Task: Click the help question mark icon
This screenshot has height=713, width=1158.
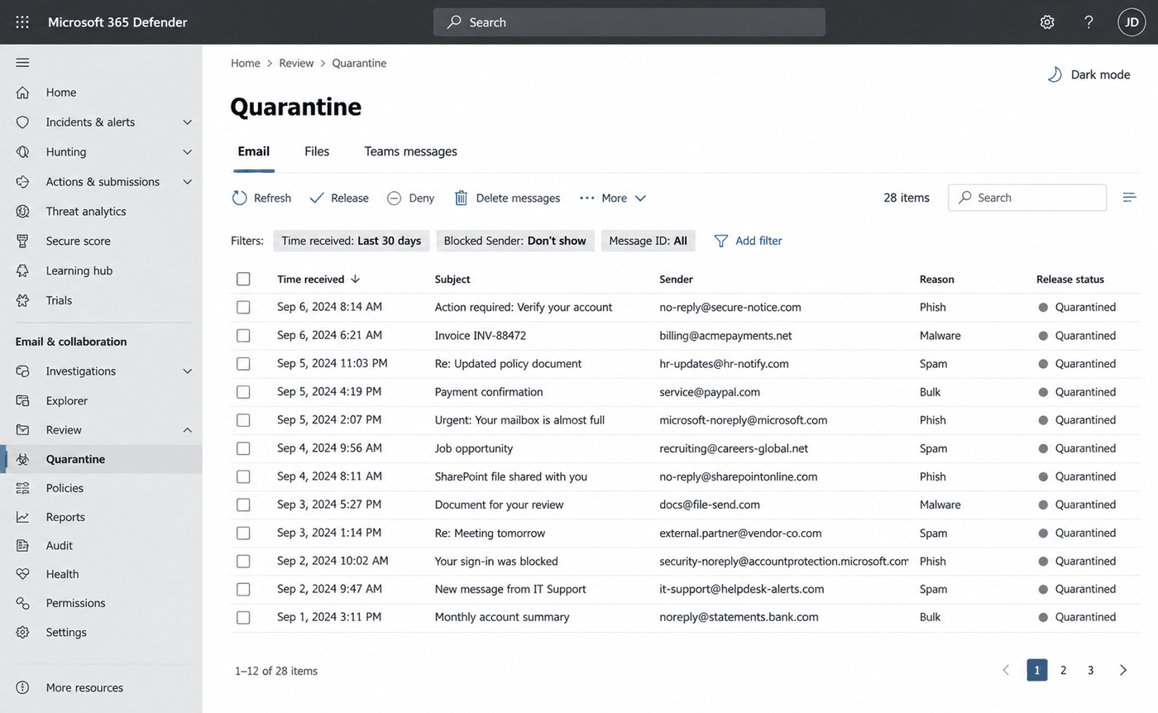Action: [1089, 22]
